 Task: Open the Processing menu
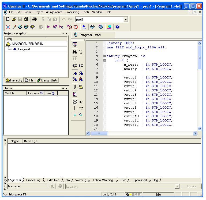pos(72,12)
